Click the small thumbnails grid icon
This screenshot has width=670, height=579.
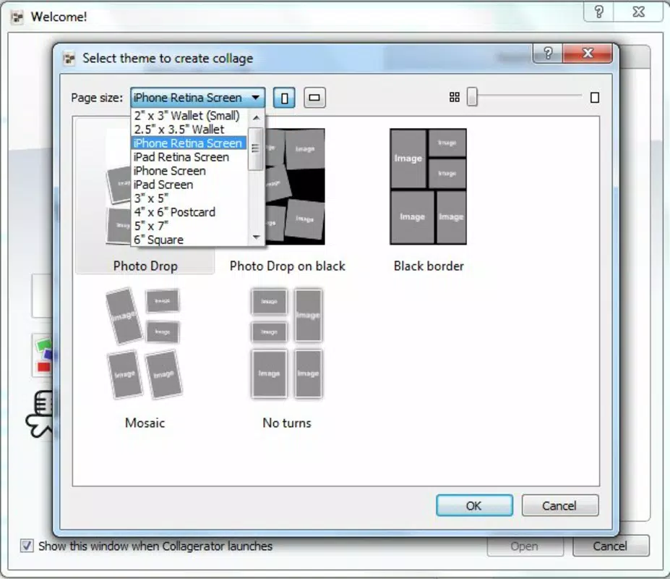454,98
